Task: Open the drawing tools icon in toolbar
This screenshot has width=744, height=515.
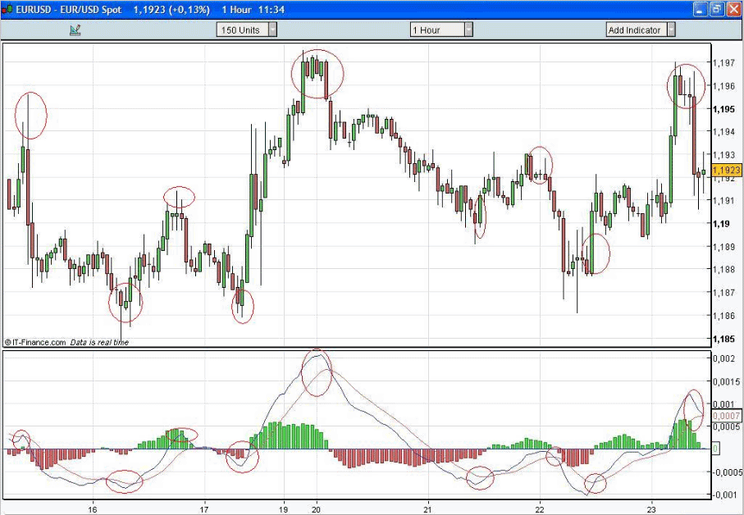Action: pos(75,30)
